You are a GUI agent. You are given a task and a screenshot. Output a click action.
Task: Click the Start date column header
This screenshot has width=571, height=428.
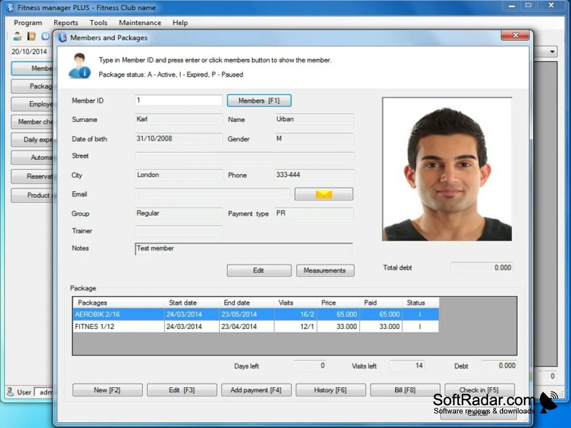pos(192,303)
